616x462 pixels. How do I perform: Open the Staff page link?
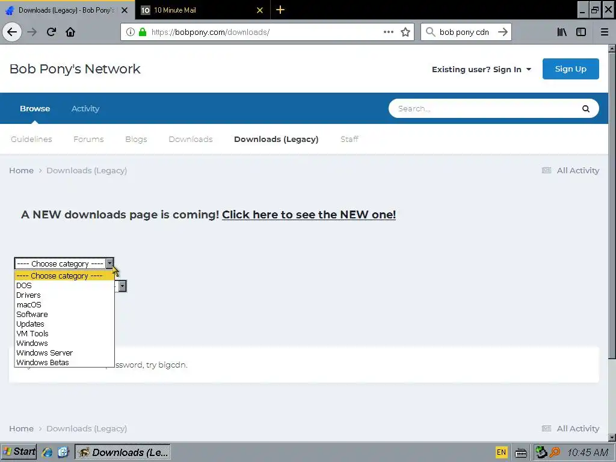[350, 139]
